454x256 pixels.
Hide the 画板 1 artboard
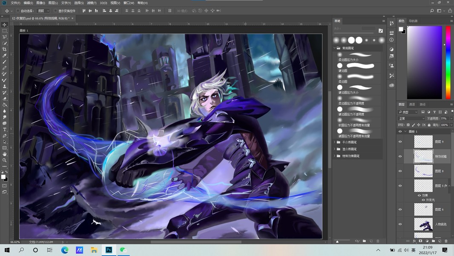[400, 131]
